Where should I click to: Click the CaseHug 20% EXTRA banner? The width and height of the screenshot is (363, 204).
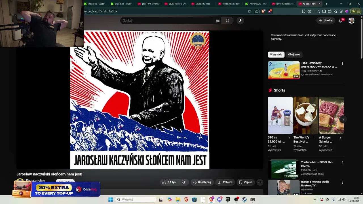[56, 189]
